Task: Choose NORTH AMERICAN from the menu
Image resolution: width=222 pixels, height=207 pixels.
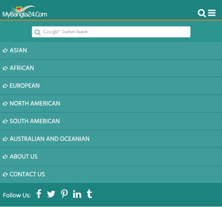Action: tap(111, 103)
